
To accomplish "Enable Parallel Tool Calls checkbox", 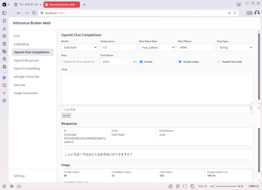I will 219,62.
